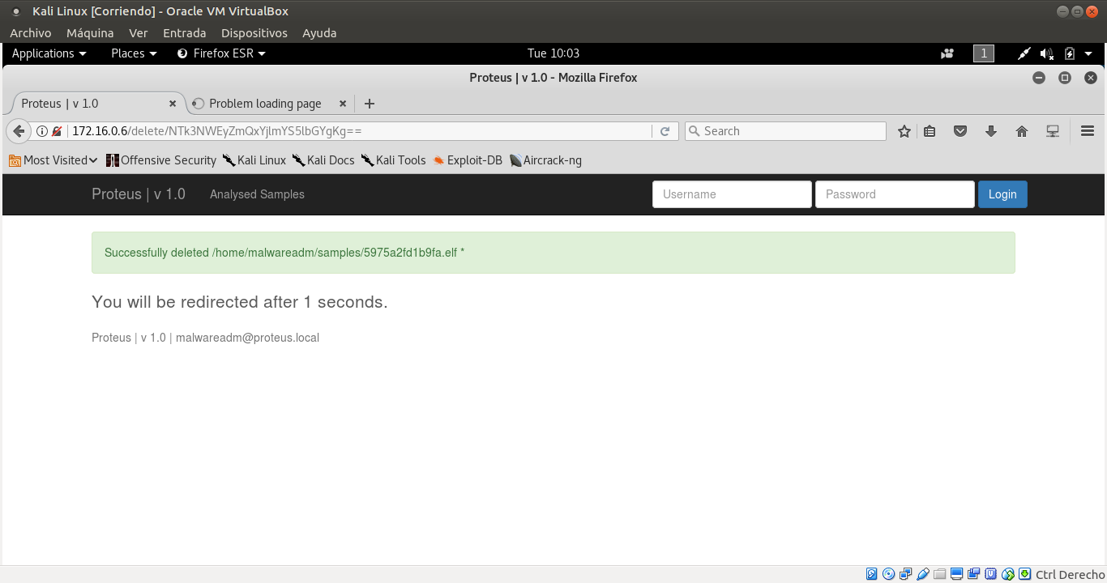Screen dimensions: 1107x583
Task: Open a new tab with plus button
Action: [x=370, y=104]
